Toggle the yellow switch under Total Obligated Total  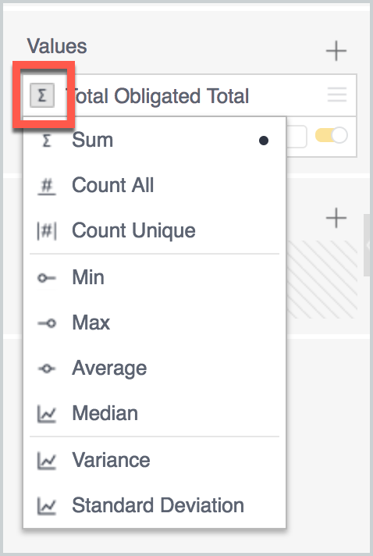331,135
